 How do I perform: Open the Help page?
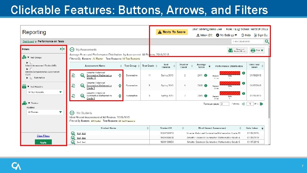tap(246, 35)
